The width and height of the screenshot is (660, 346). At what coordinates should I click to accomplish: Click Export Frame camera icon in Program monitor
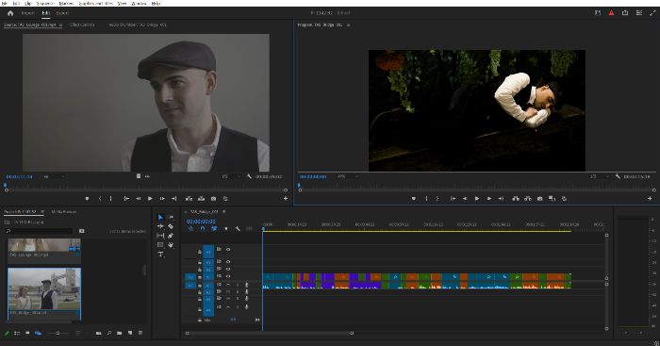(x=539, y=199)
